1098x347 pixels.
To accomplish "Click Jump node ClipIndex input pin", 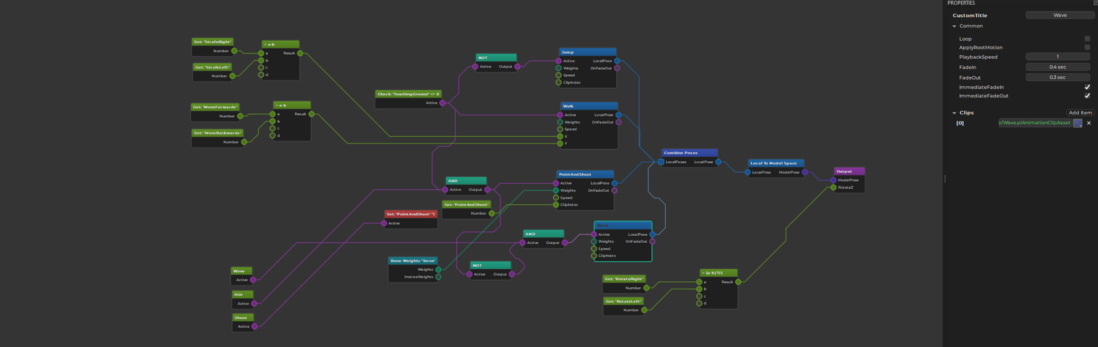I will 559,82.
